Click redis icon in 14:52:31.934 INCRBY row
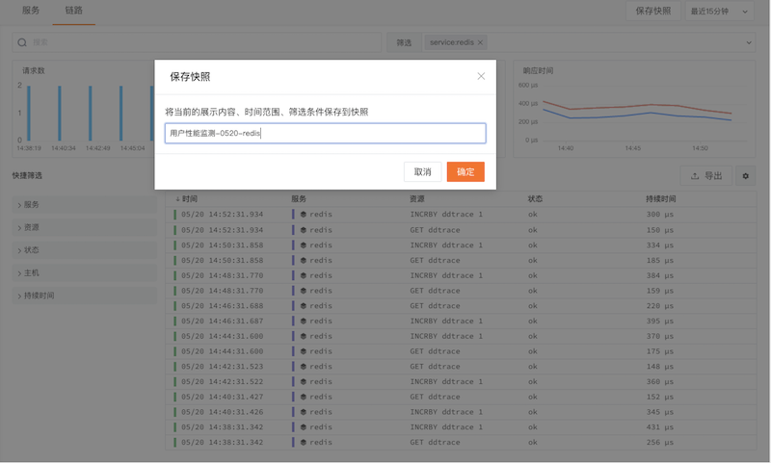Viewport: 771px width, 463px height. tap(304, 214)
